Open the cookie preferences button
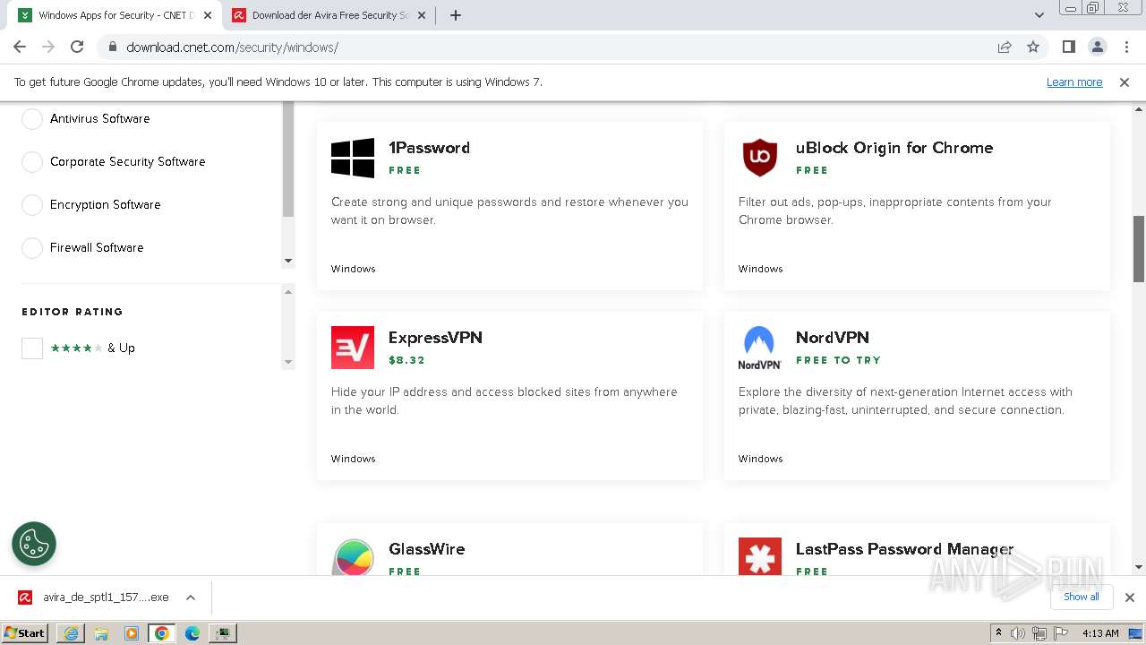This screenshot has width=1146, height=645. click(34, 544)
